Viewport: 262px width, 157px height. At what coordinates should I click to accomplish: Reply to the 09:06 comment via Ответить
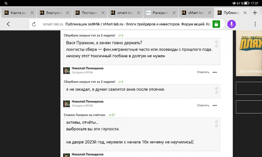203,72
